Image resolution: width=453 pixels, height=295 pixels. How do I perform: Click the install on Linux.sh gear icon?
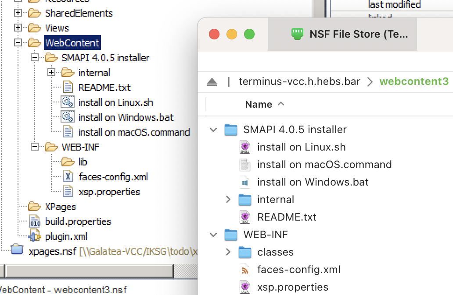68,102
